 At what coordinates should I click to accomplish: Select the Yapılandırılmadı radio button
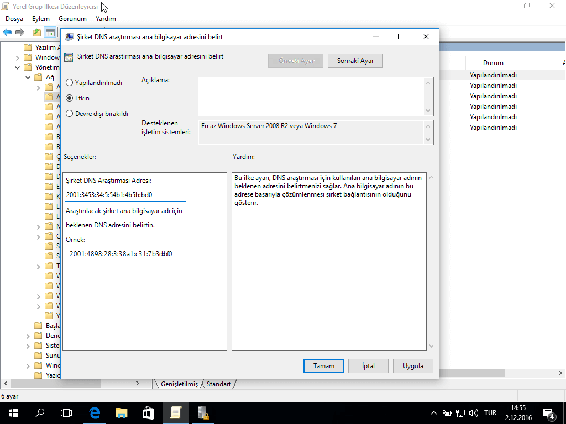[x=70, y=83]
